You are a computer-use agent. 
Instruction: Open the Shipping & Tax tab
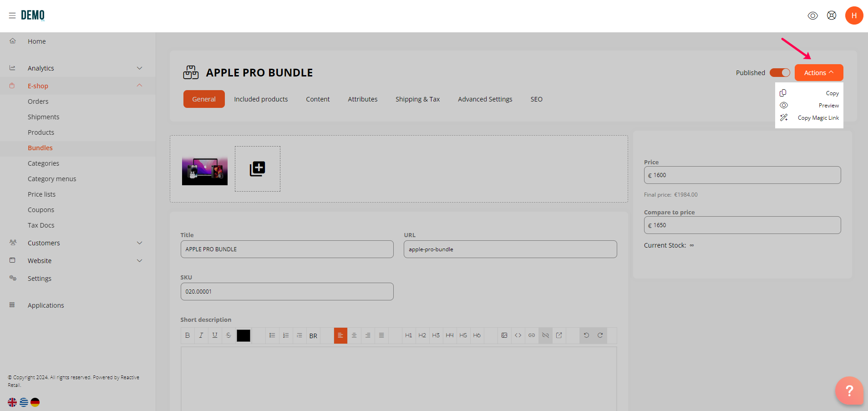click(417, 99)
